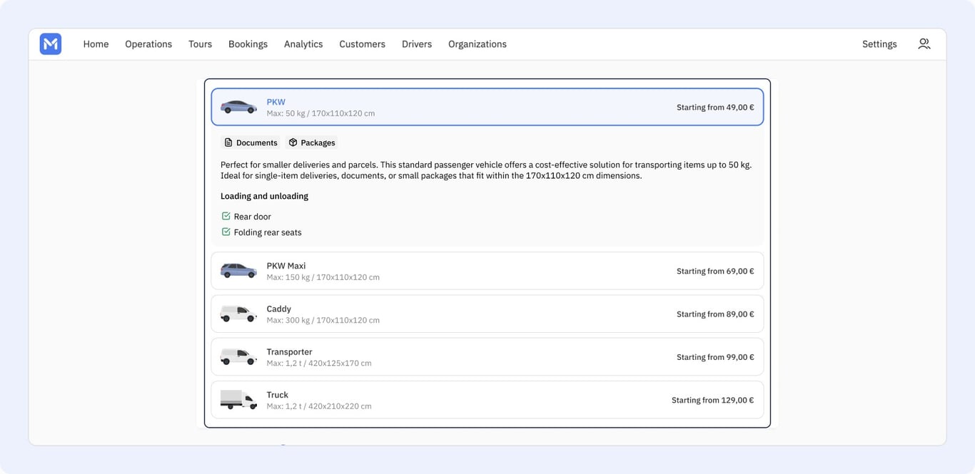Screen dimensions: 975x474
Task: Click the Truck vehicle icon
Action: point(238,400)
